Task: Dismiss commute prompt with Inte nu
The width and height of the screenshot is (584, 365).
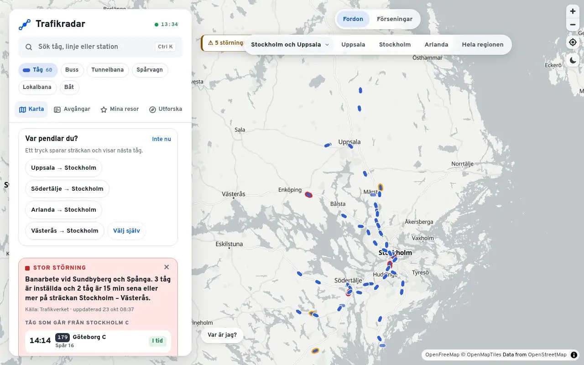Action: 162,139
